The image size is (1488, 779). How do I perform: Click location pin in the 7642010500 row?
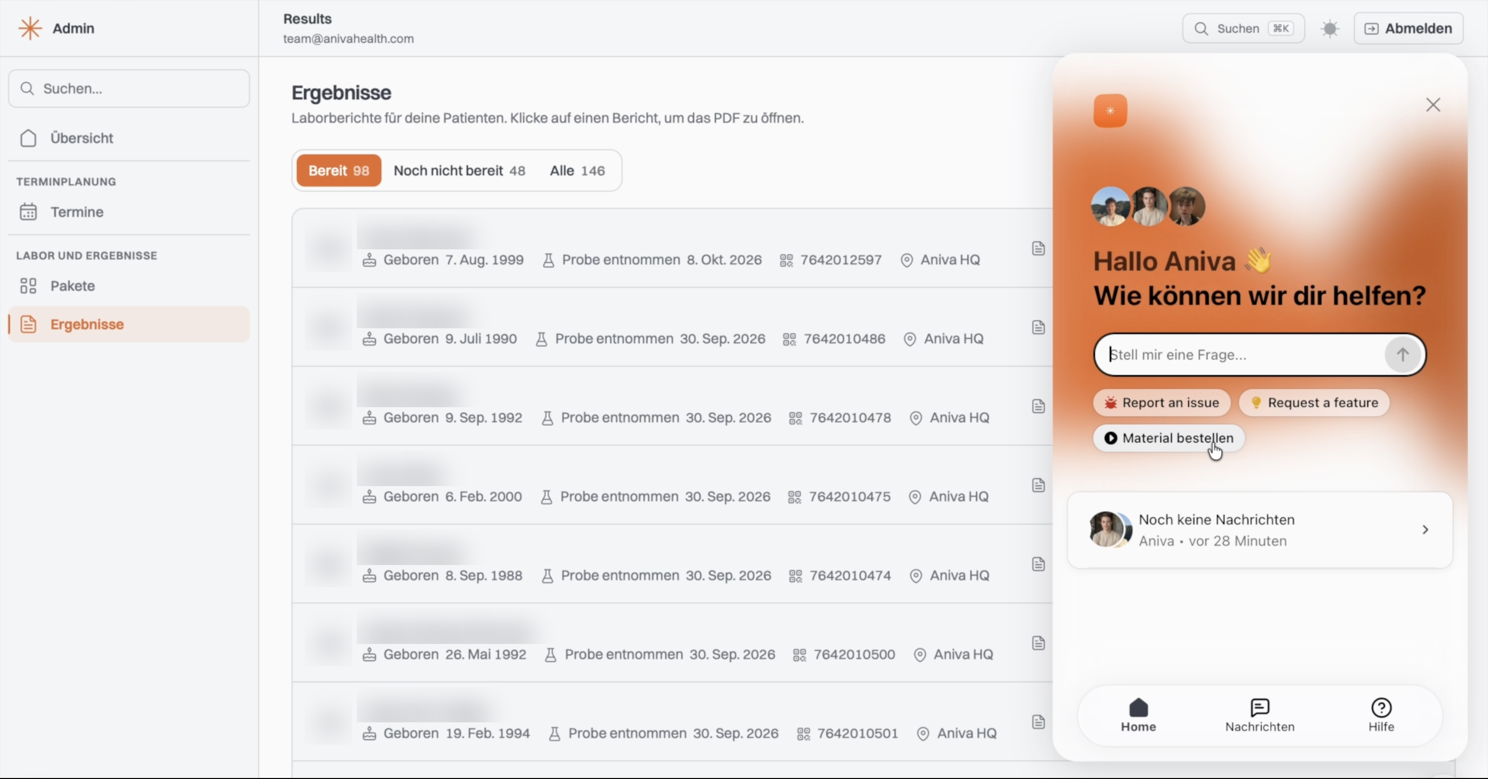(920, 655)
